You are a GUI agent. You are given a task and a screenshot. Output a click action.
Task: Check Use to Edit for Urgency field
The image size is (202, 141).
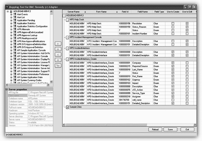click(187, 79)
